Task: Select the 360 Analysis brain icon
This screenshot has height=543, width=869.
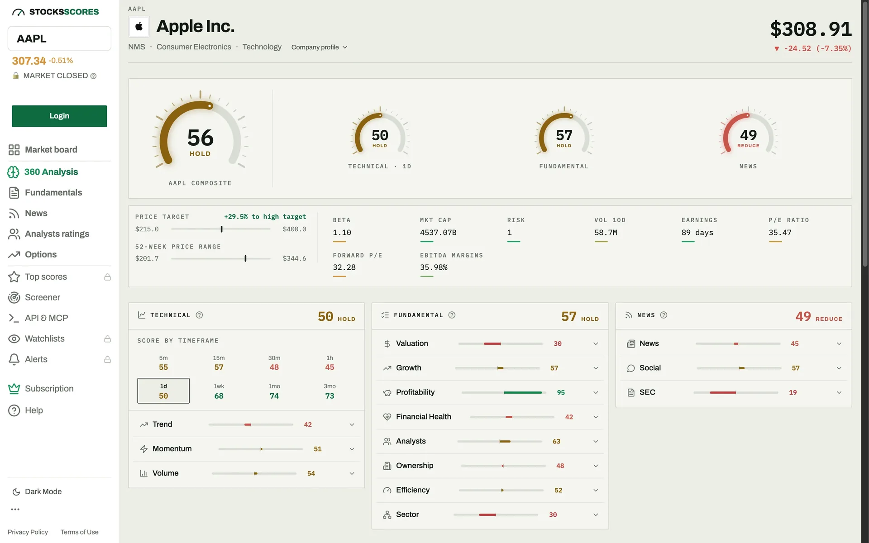Action: [x=13, y=172]
